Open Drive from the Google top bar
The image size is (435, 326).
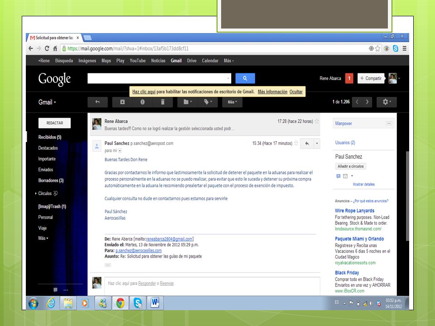[x=192, y=61]
